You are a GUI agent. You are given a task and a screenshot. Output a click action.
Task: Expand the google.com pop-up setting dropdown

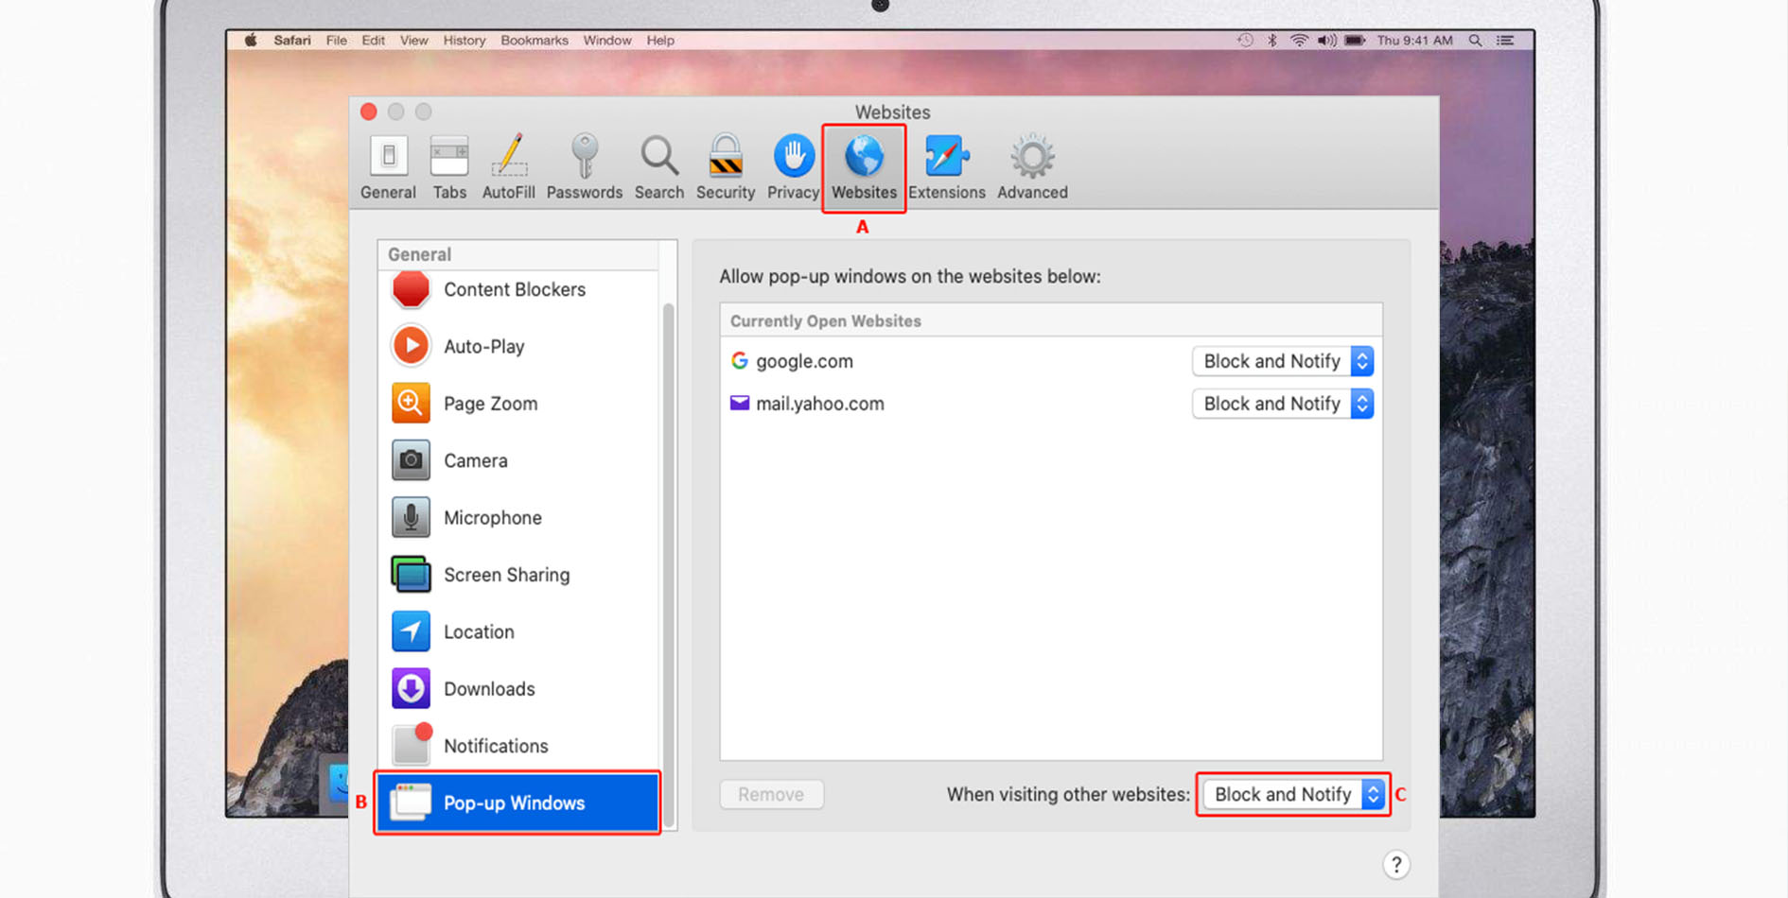1282,361
